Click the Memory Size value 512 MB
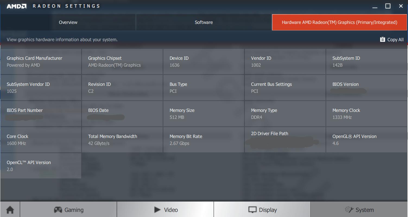This screenshot has width=408, height=217. 177,117
